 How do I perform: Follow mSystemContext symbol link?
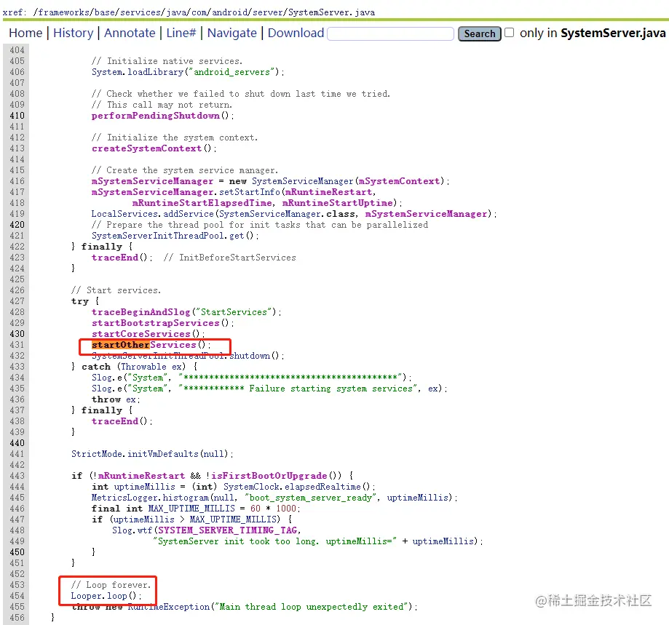point(400,181)
